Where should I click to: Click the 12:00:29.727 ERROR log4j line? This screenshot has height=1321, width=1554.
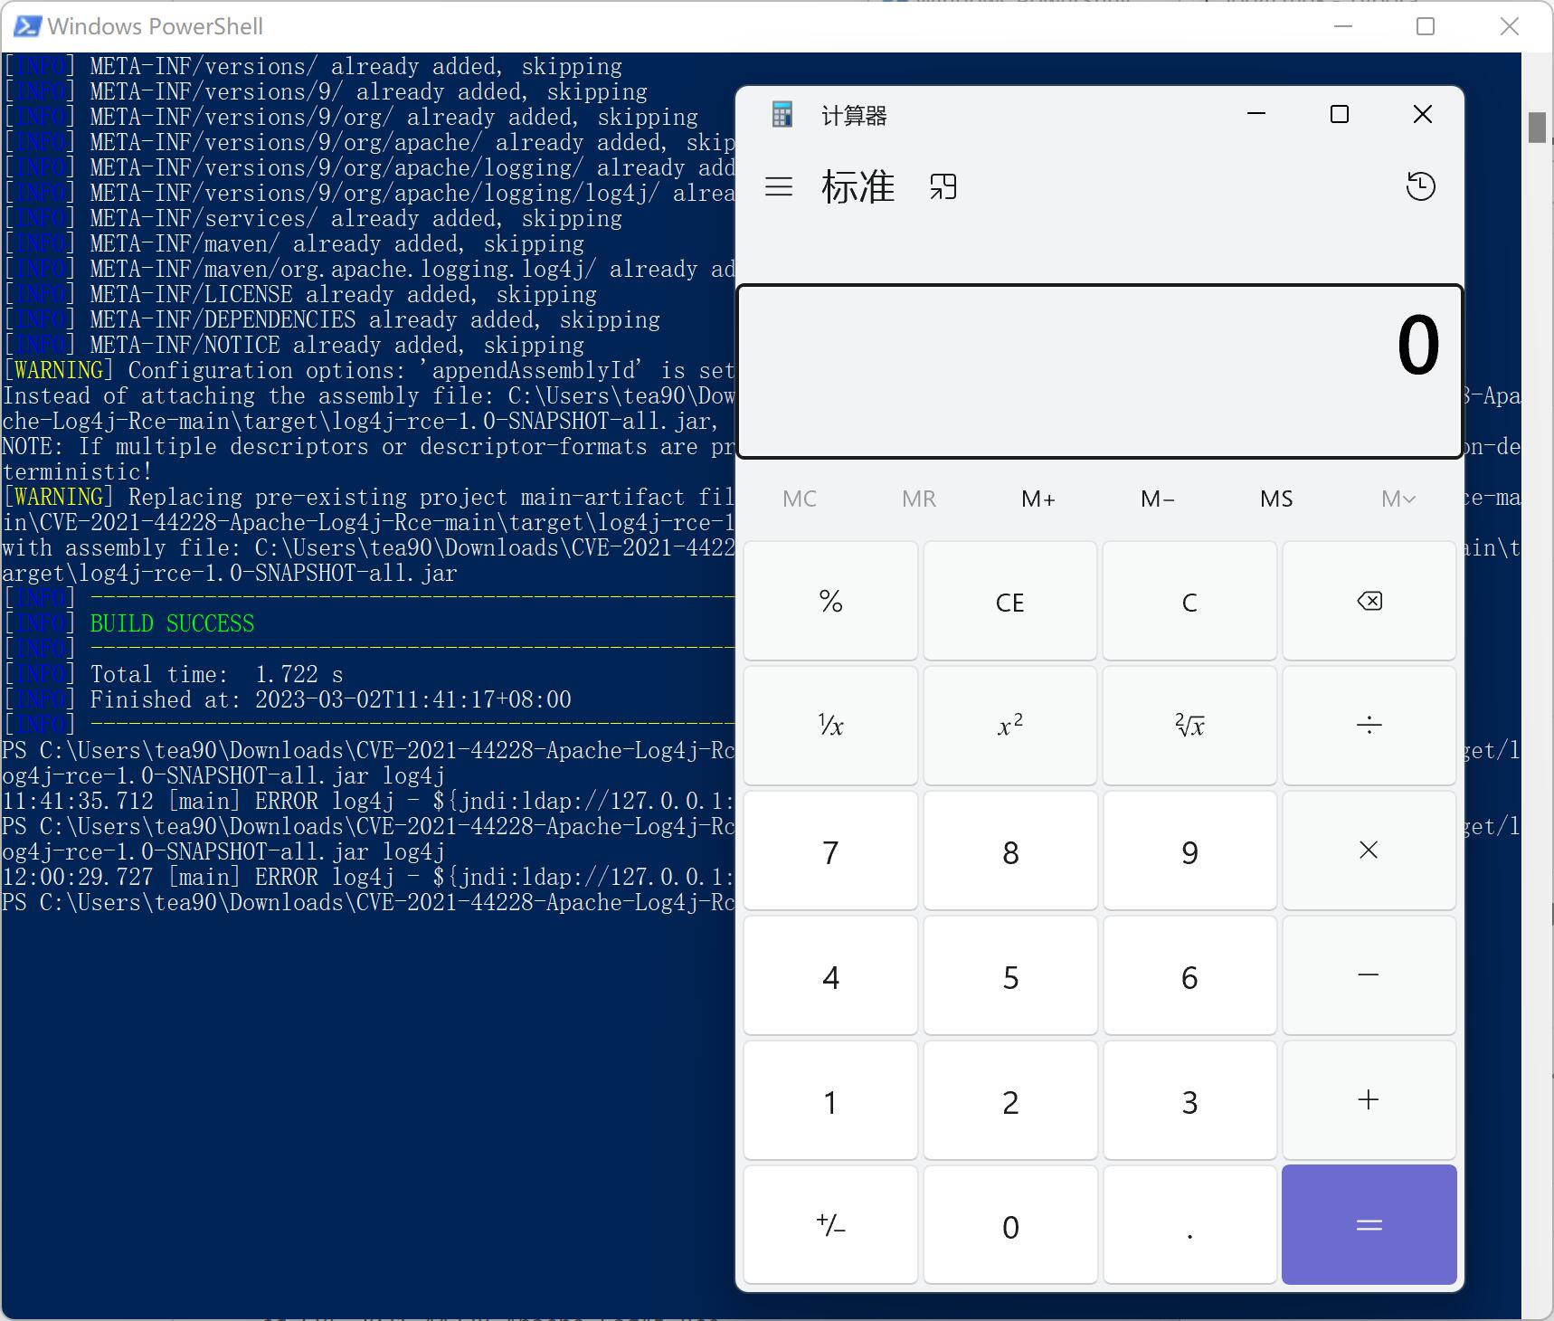point(367,877)
